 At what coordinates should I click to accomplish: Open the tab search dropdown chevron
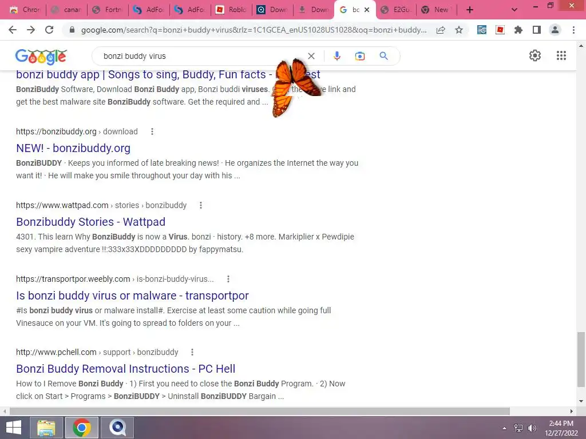click(x=514, y=10)
